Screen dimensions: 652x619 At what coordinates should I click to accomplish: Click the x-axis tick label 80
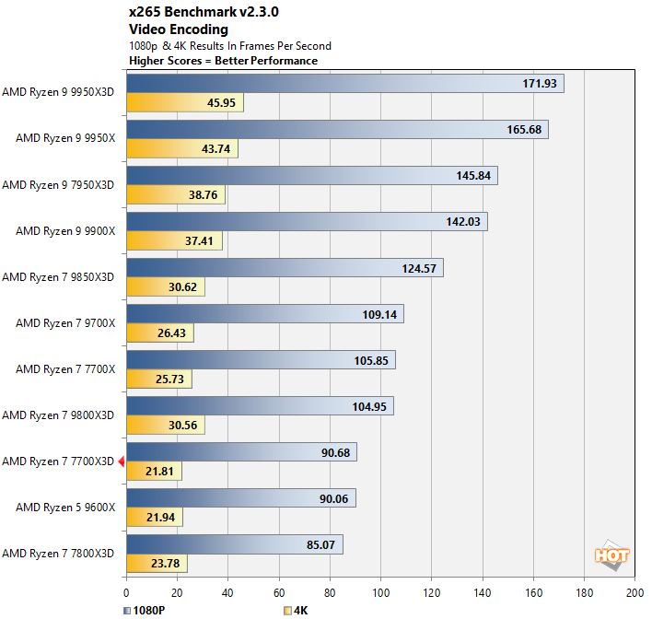coord(330,593)
